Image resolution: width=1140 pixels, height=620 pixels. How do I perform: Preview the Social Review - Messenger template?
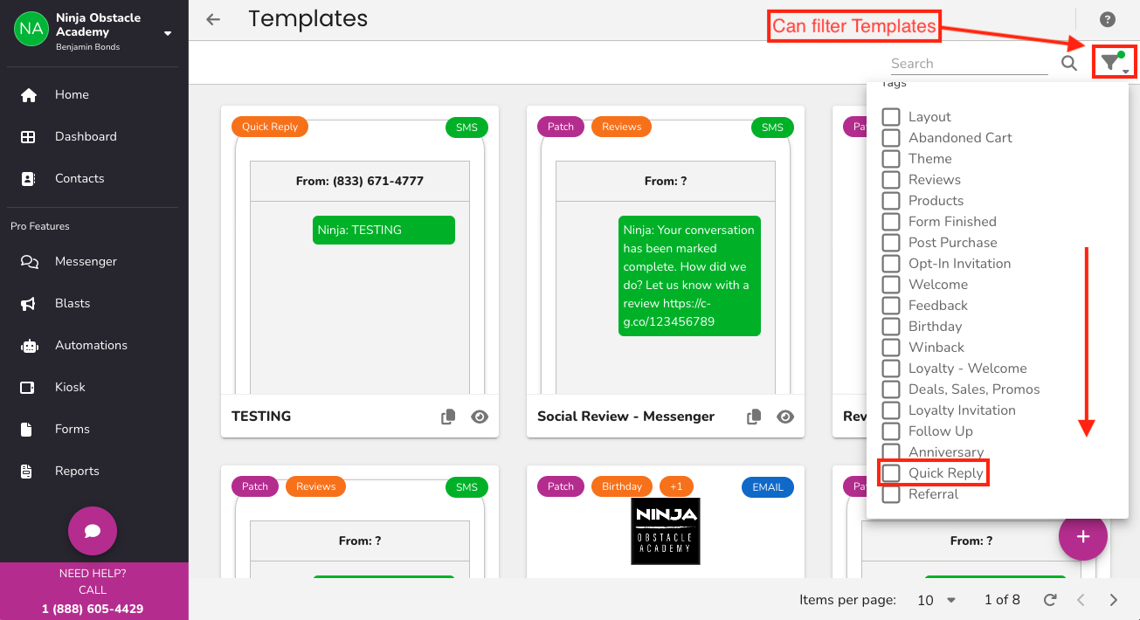(785, 417)
